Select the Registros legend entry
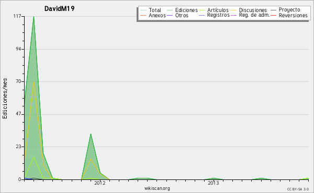This screenshot has width=314, height=193. (214, 15)
